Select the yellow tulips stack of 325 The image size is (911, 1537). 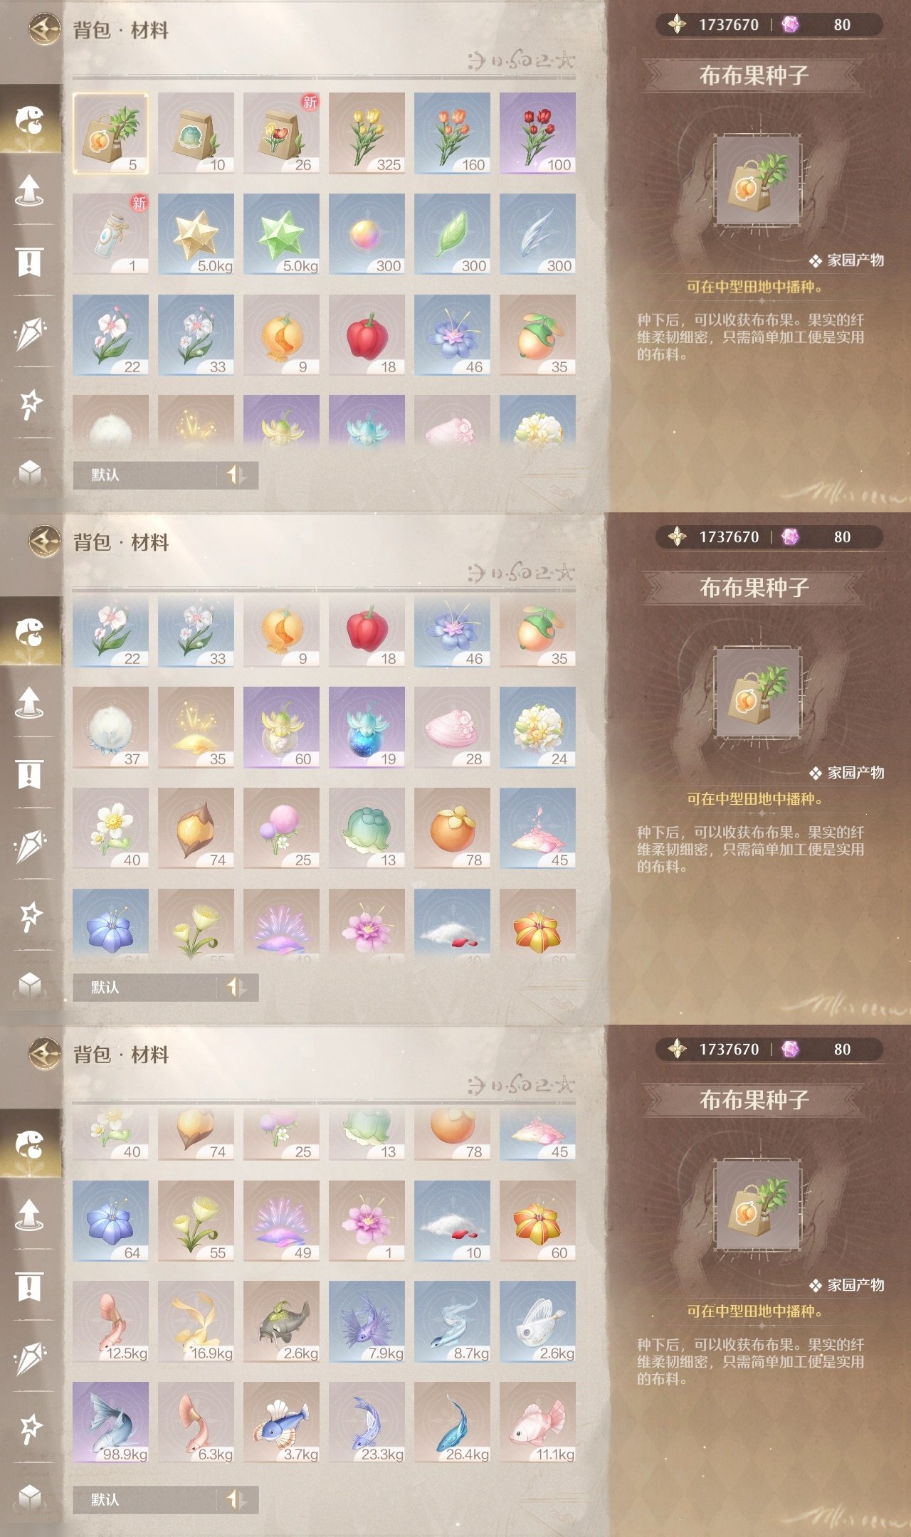(367, 133)
